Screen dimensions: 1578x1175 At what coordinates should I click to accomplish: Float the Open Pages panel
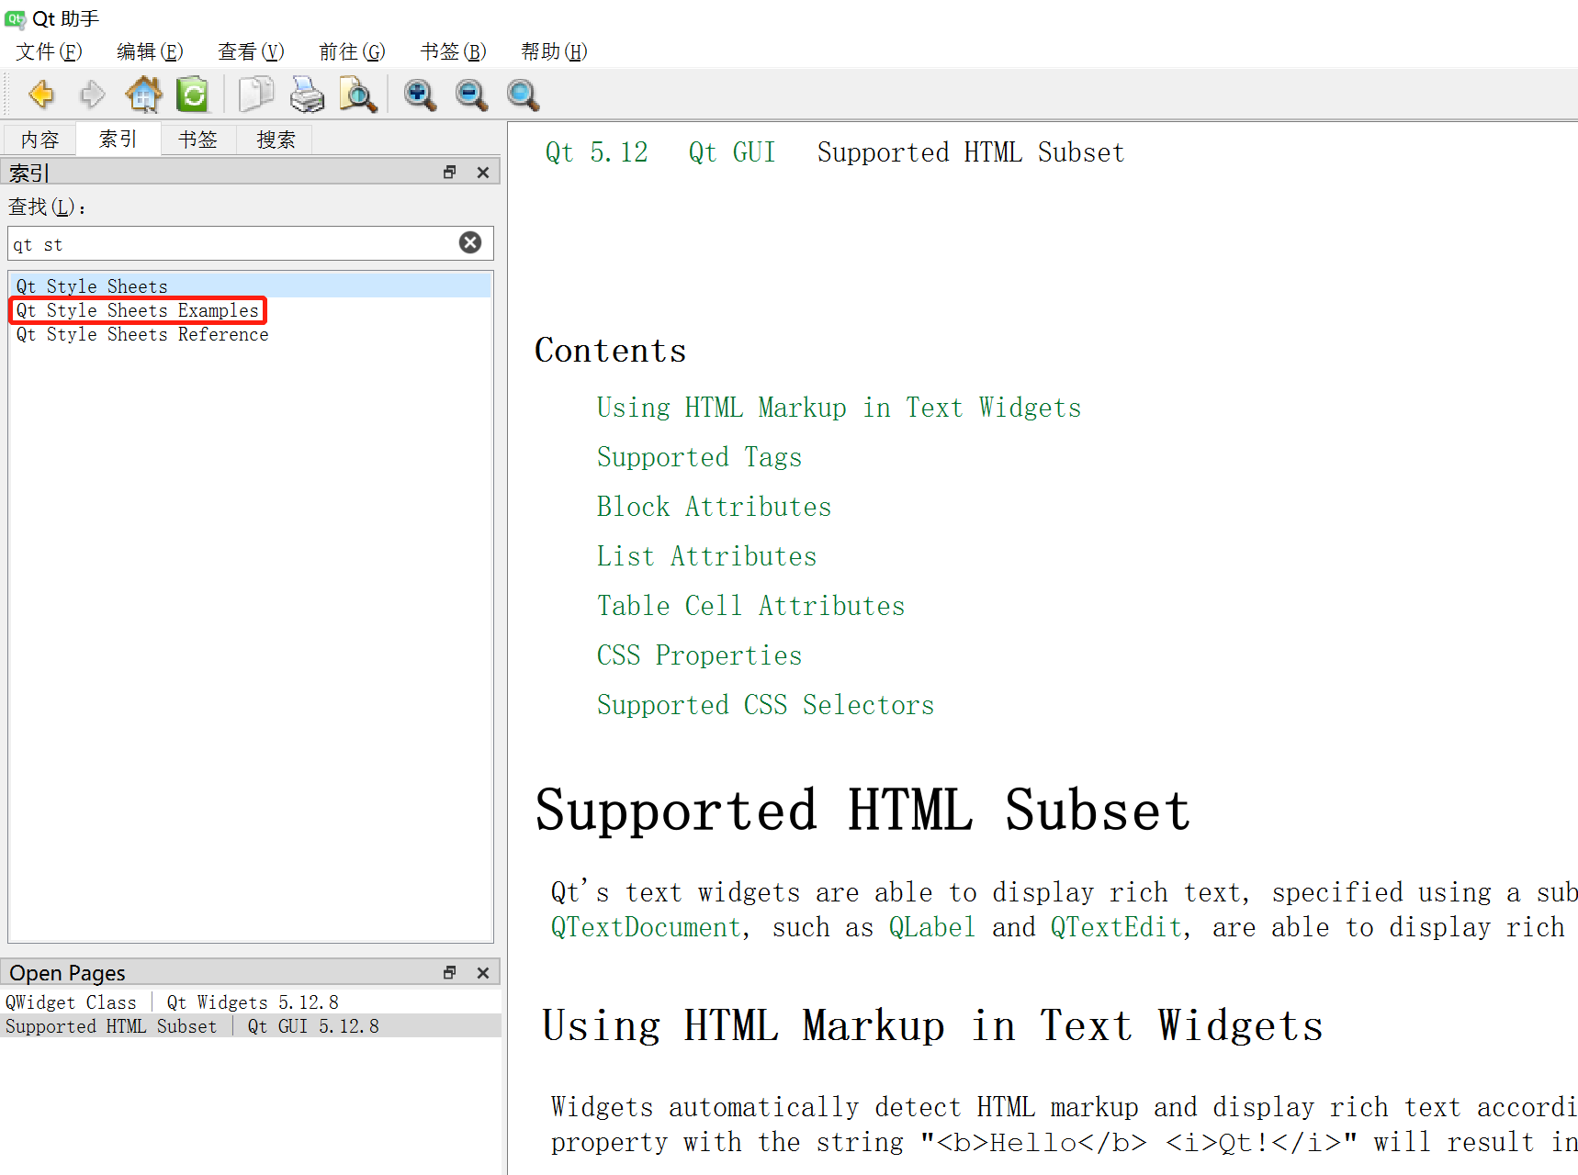tap(450, 972)
